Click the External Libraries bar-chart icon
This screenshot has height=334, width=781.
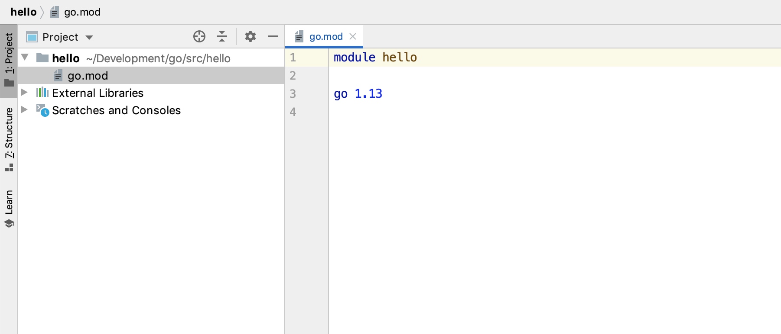click(x=42, y=92)
